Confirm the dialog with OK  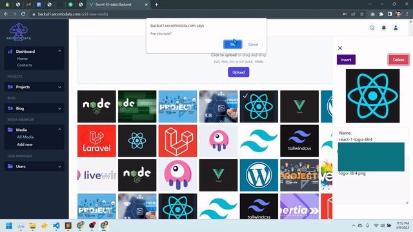point(232,44)
